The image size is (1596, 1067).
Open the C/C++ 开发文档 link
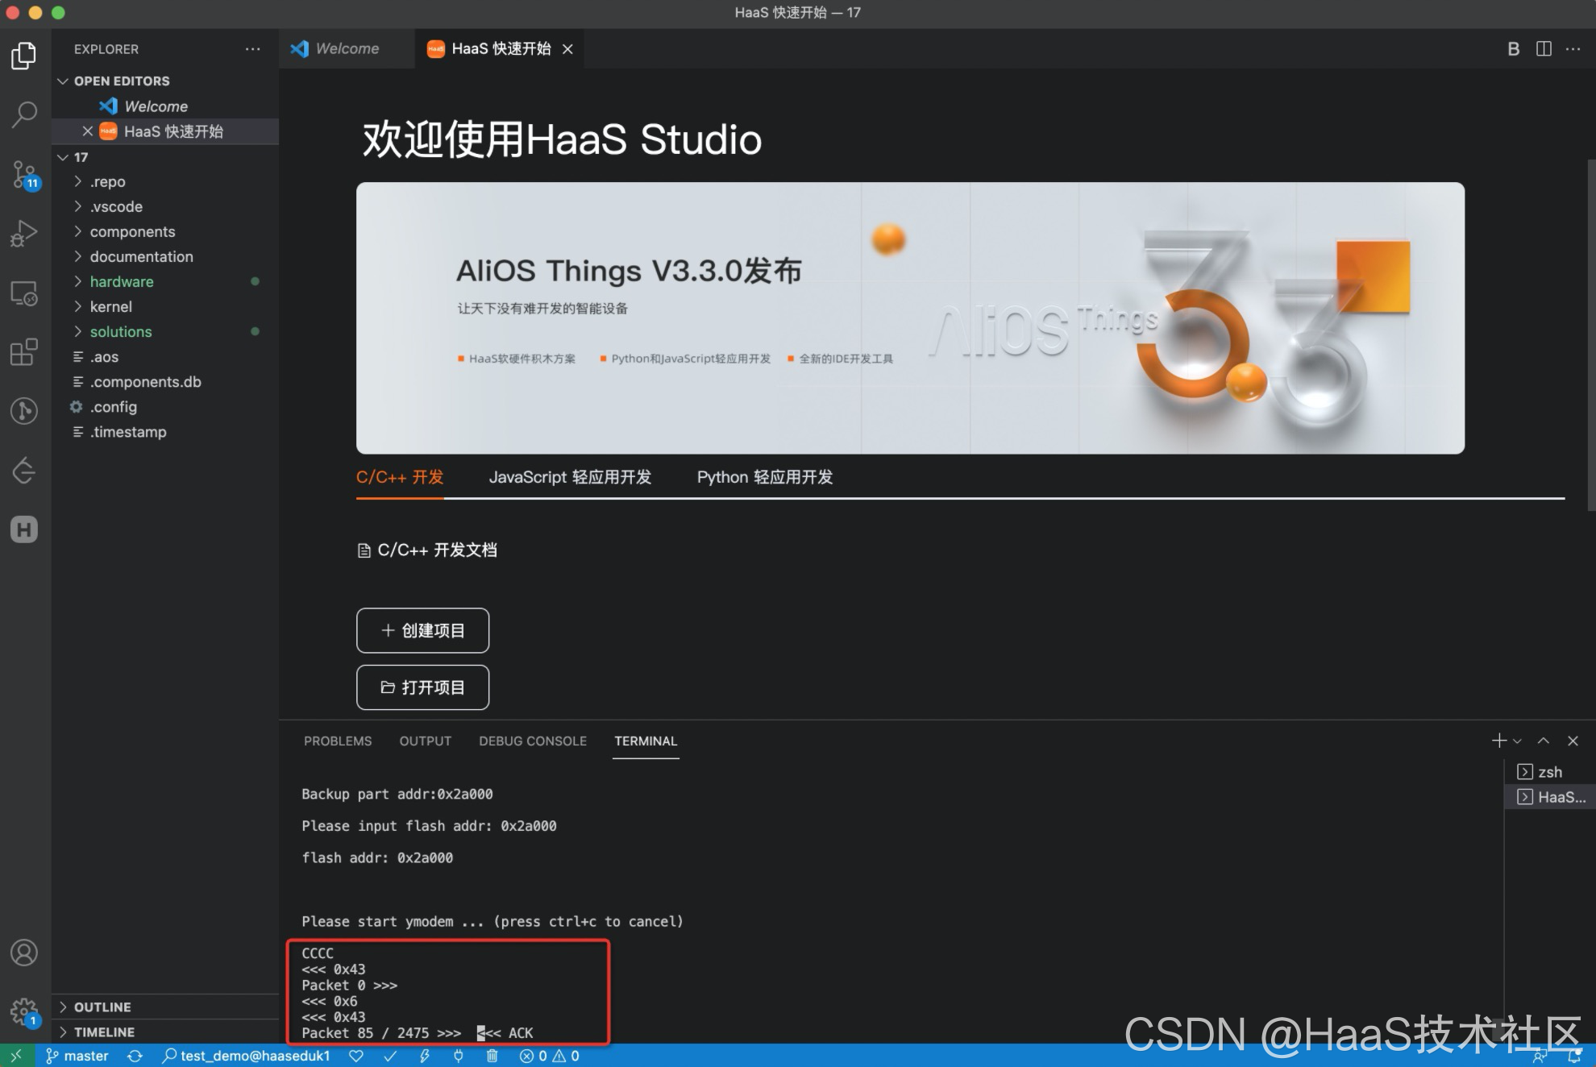(436, 550)
